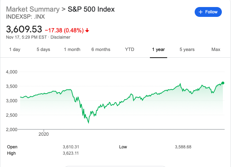This screenshot has width=231, height=167.
Task: Select the YTD tab
Action: point(129,50)
